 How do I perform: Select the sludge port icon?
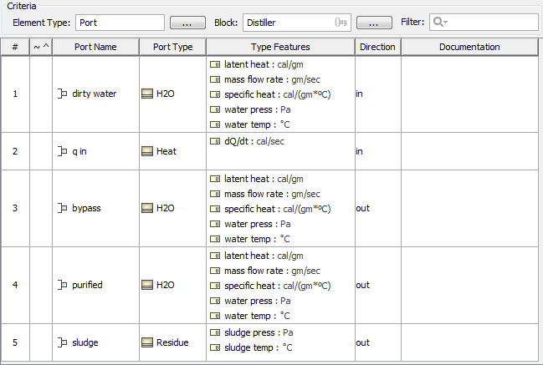62,342
